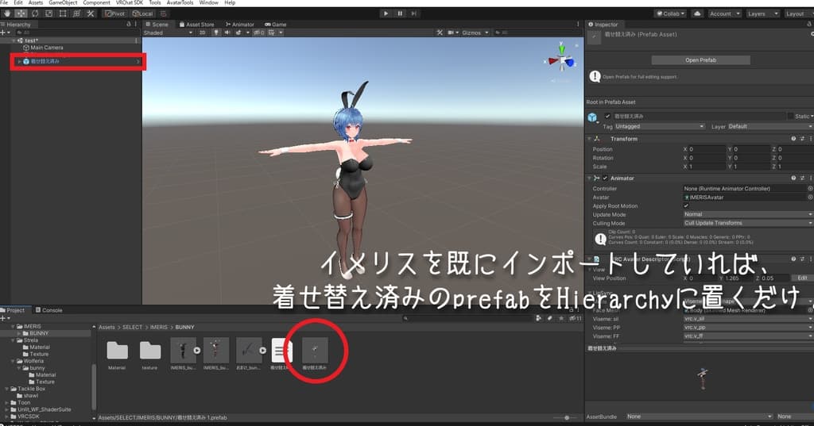Toggle Pivot/Center handle position
Viewport: 814px width, 426px height.
point(115,13)
